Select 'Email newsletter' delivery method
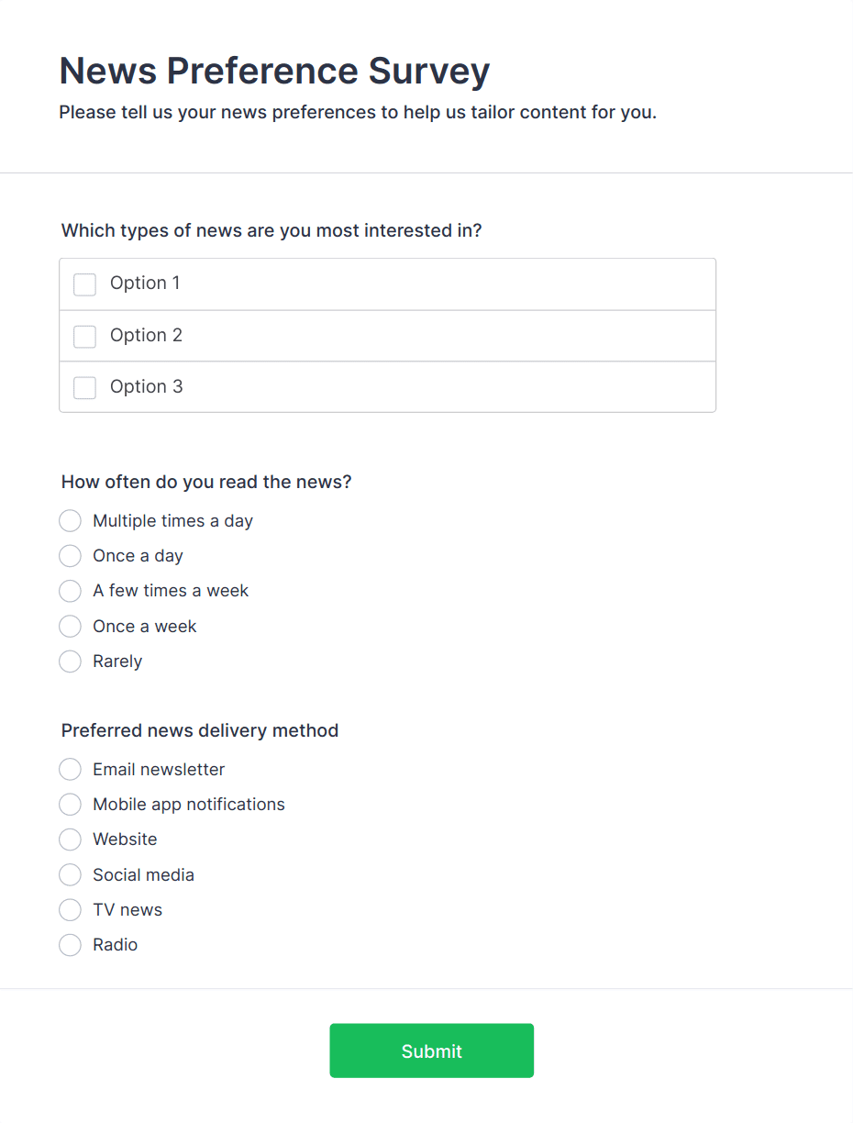853x1123 pixels. [70, 769]
